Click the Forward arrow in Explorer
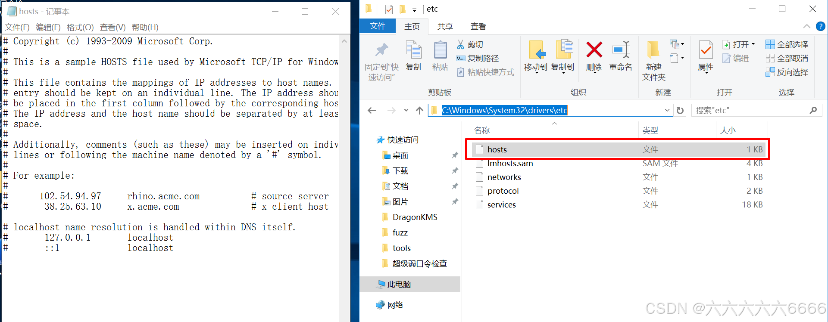Viewport: 828px width, 322px height. pyautogui.click(x=391, y=111)
